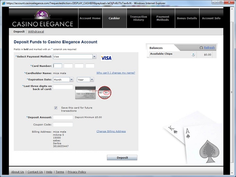The image size is (236, 177).
Task: Click "Why can't I change my name?" link
Action: pos(116,73)
